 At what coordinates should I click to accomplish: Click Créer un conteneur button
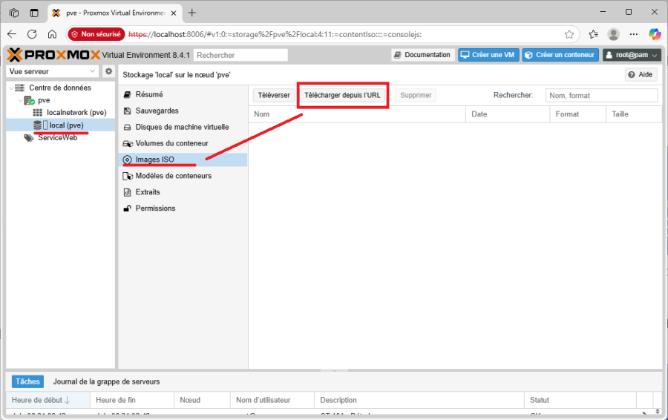560,54
